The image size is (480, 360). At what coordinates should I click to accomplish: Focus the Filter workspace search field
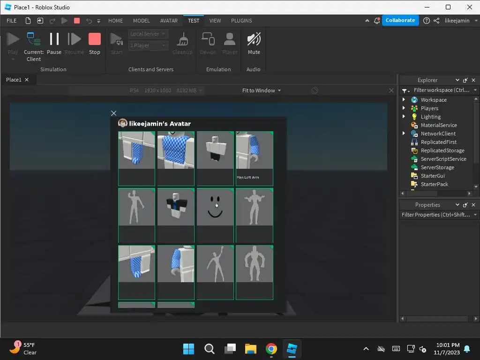point(441,90)
